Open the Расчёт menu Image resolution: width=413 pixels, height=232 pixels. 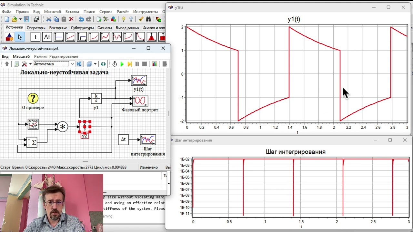coord(123,12)
